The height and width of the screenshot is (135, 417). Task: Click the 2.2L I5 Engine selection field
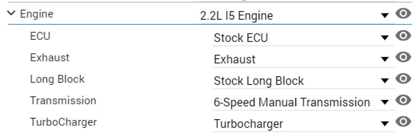point(296,16)
